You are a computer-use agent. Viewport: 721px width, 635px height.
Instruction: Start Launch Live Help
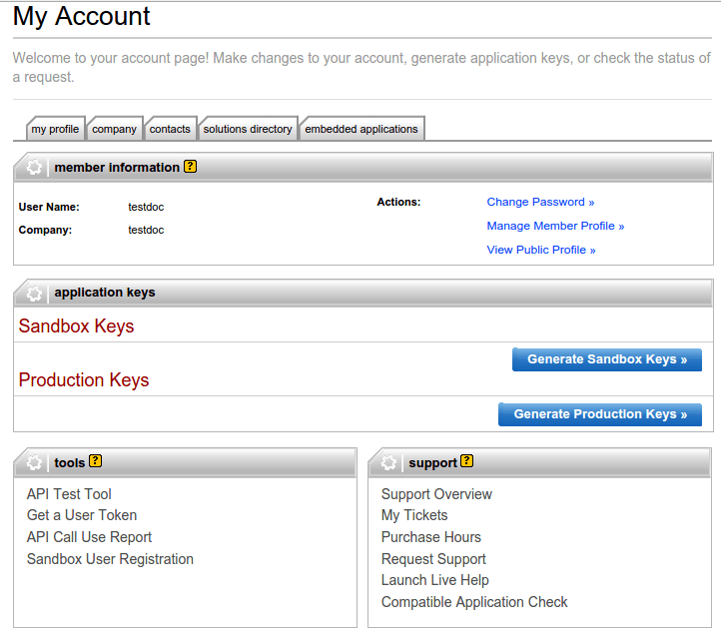tap(435, 580)
